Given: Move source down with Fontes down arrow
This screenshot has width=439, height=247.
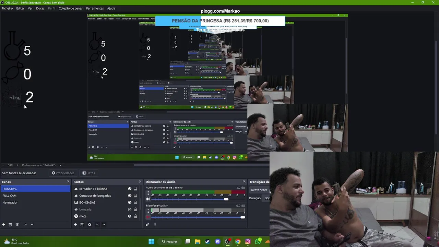Looking at the screenshot, I should click(x=104, y=225).
